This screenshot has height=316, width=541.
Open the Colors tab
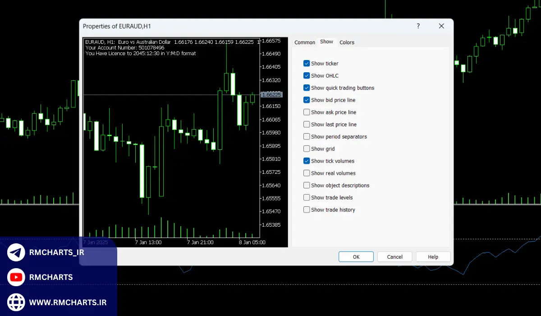point(347,42)
